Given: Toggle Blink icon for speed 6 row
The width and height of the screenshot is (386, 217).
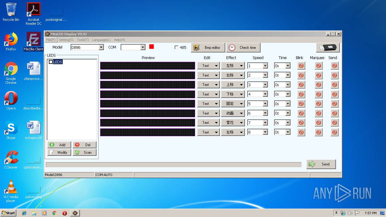Looking at the screenshot, I should (x=301, y=113).
